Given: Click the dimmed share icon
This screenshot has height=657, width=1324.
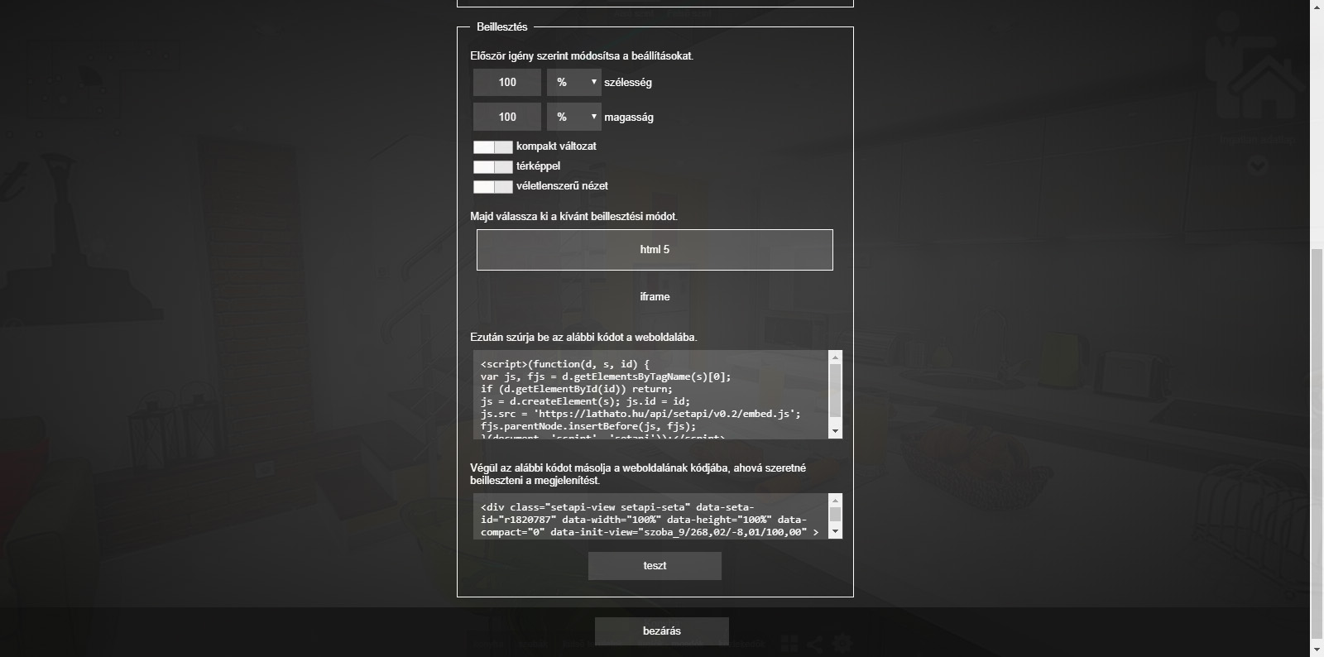Looking at the screenshot, I should [815, 643].
